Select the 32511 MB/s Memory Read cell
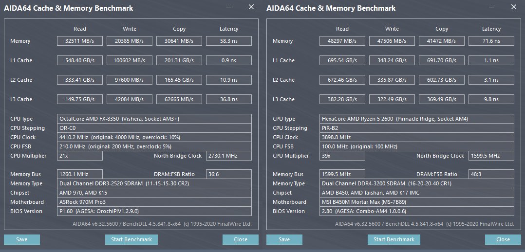This screenshot has height=252, width=525. point(80,41)
